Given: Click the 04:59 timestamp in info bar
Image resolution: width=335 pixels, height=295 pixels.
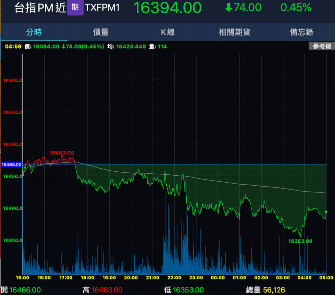Looking at the screenshot, I should click(13, 46).
